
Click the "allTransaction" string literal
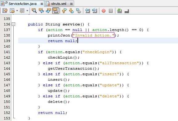coord(119,63)
